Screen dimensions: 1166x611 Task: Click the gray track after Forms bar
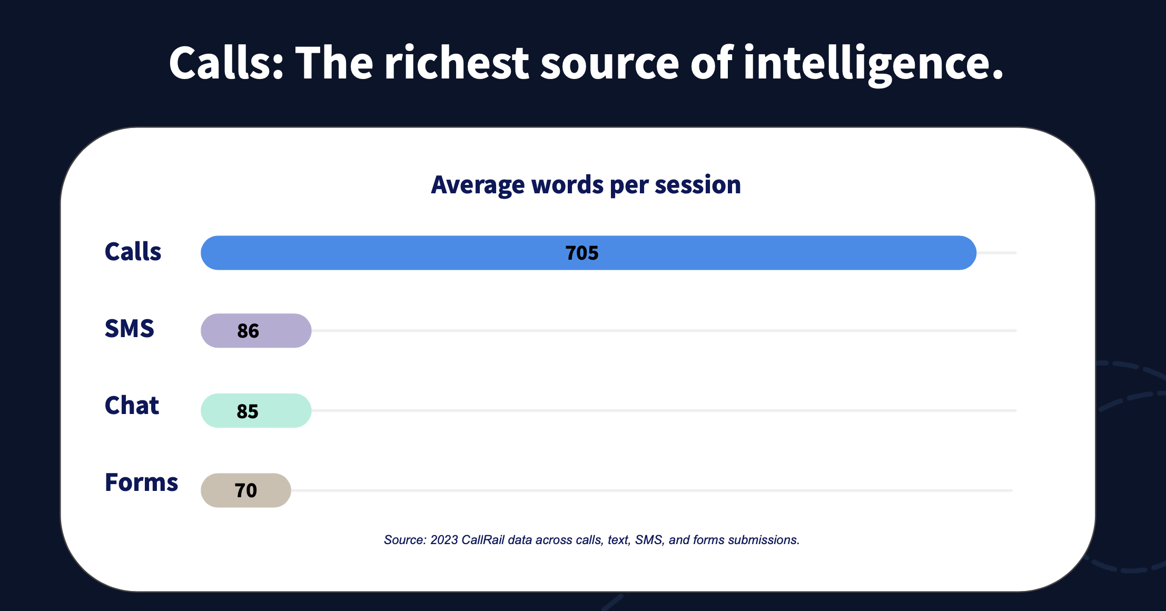tap(652, 490)
